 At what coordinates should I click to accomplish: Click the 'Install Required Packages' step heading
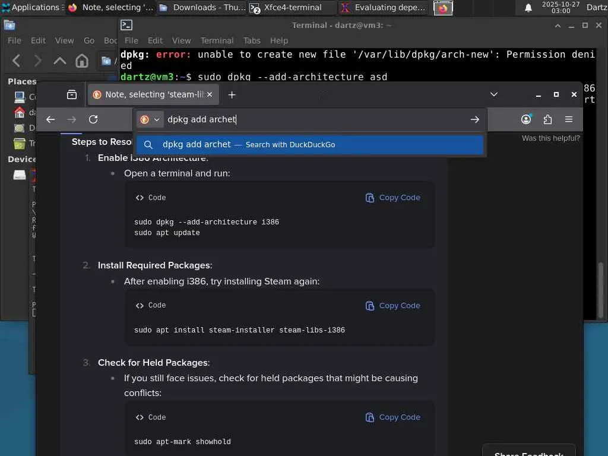[x=155, y=265]
